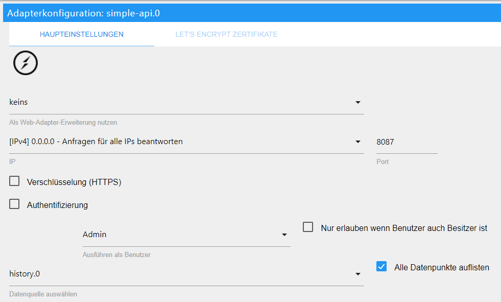
Task: Open the Datenquelle auswählen dropdown arrow
Action: [358, 274]
